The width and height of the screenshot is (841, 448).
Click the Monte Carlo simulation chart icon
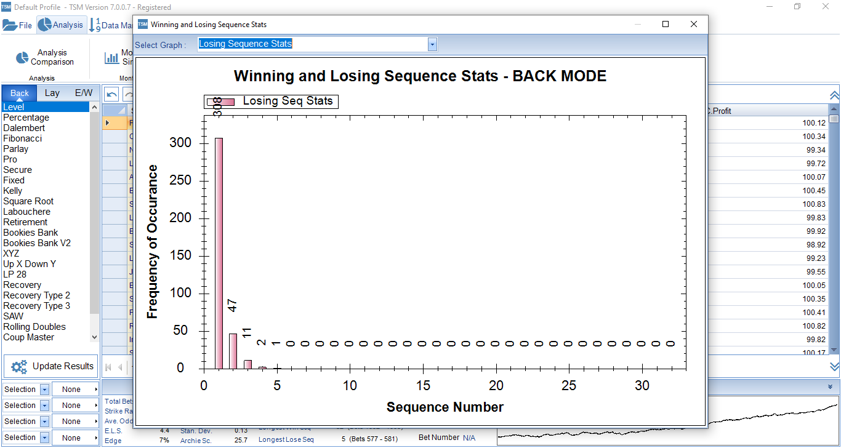[111, 58]
